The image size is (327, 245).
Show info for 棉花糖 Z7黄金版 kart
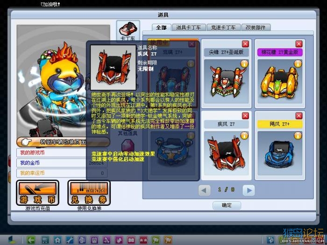(x=298, y=64)
